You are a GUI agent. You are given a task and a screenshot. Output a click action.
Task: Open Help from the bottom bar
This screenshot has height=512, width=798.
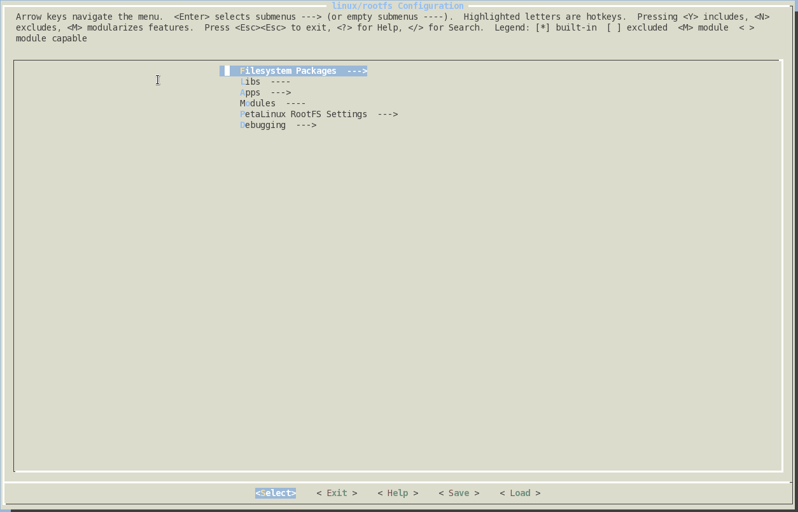point(398,494)
